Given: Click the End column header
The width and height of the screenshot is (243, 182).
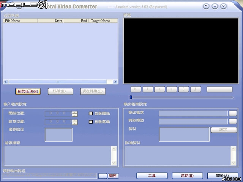Looking at the screenshot, I should (76, 21).
